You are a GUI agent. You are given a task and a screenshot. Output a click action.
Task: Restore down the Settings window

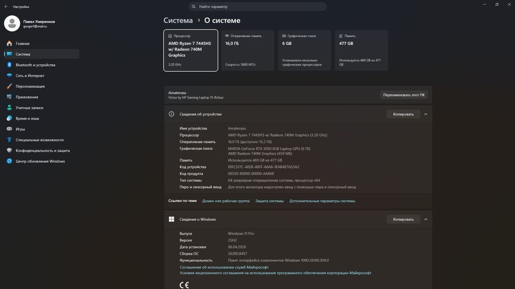coord(497,4)
